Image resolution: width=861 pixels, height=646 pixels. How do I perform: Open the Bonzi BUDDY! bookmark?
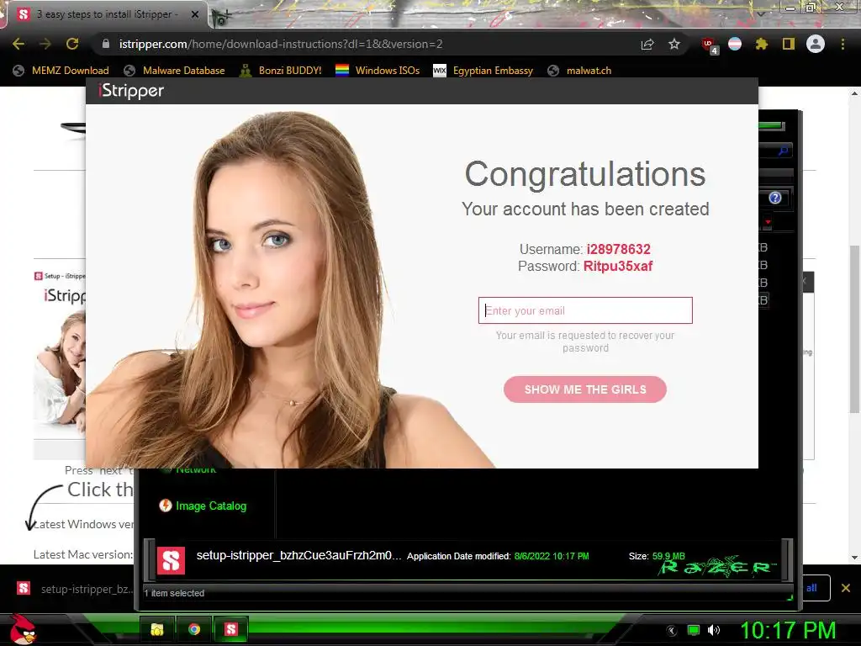click(281, 71)
